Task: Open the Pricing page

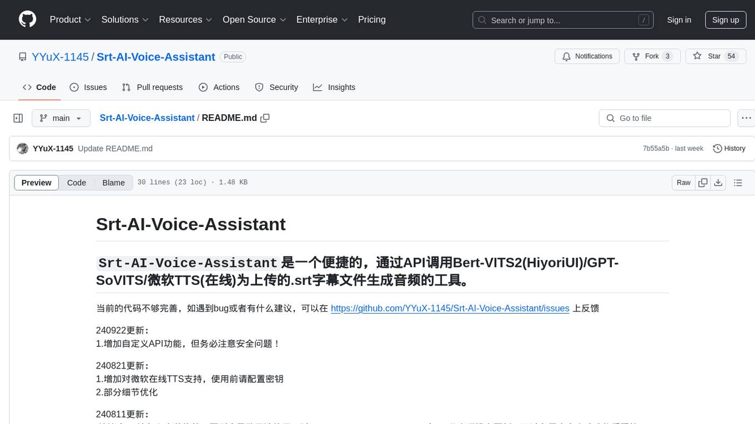Action: tap(372, 19)
